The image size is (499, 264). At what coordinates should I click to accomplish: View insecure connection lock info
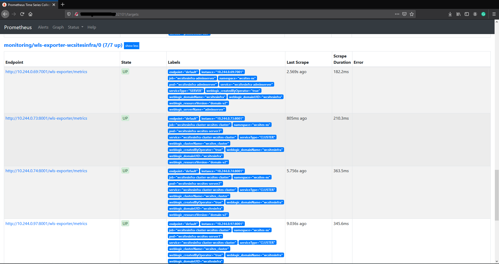(76, 14)
